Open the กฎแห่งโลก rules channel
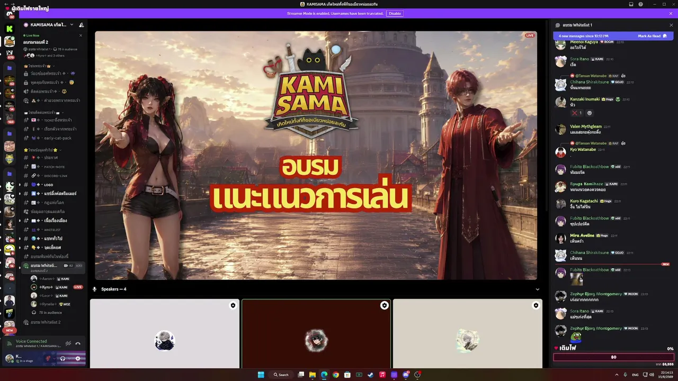678x381 pixels. pos(53,203)
